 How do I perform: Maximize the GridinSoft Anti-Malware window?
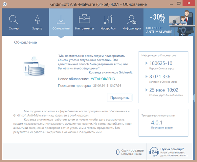pyautogui.click(x=179, y=3)
